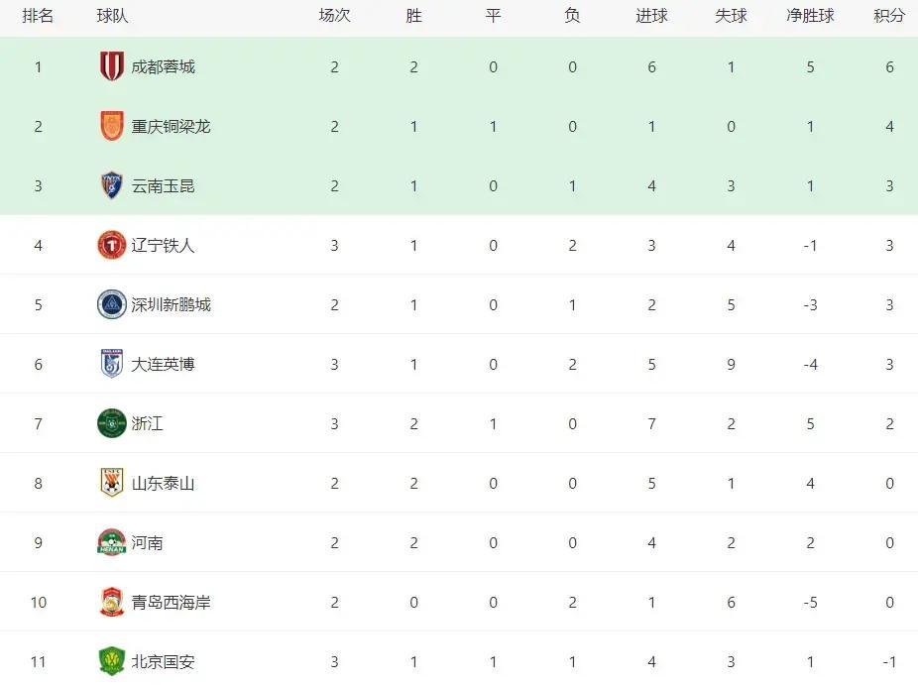This screenshot has height=685, width=918.
Task: Click the 成都蓉城 team logo
Action: click(111, 66)
